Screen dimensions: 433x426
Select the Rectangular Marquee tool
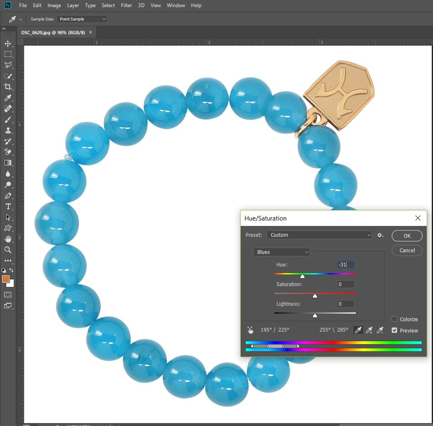click(x=8, y=54)
